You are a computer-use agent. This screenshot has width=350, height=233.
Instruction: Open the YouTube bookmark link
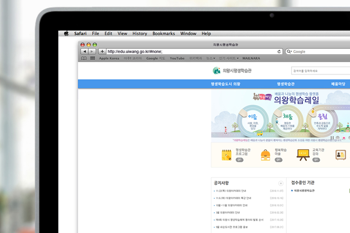pos(177,58)
